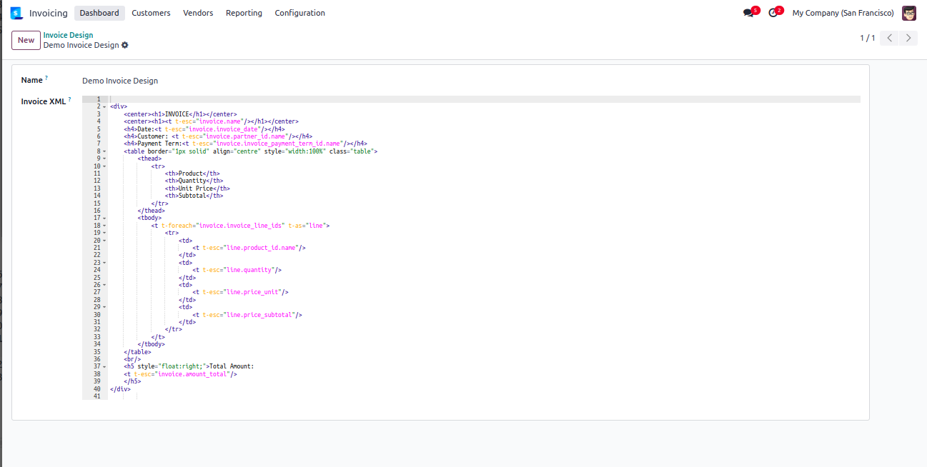Image resolution: width=927 pixels, height=467 pixels.
Task: Click the closing h5 tag on line 39
Action: tap(132, 381)
